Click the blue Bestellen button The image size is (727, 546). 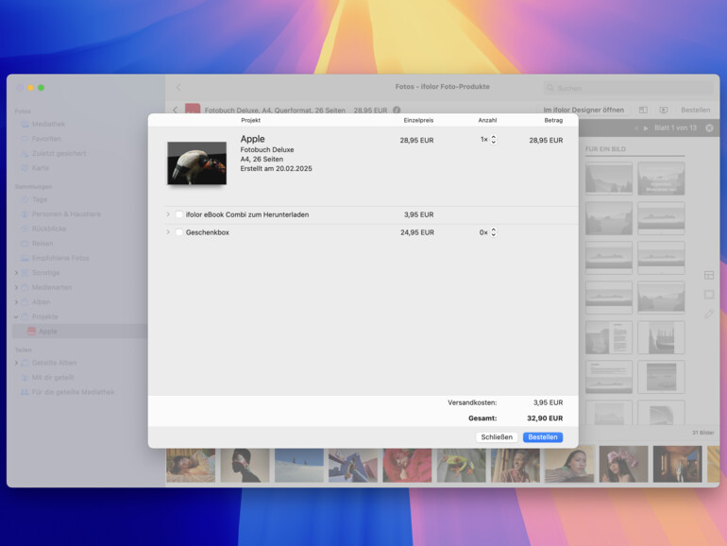542,437
